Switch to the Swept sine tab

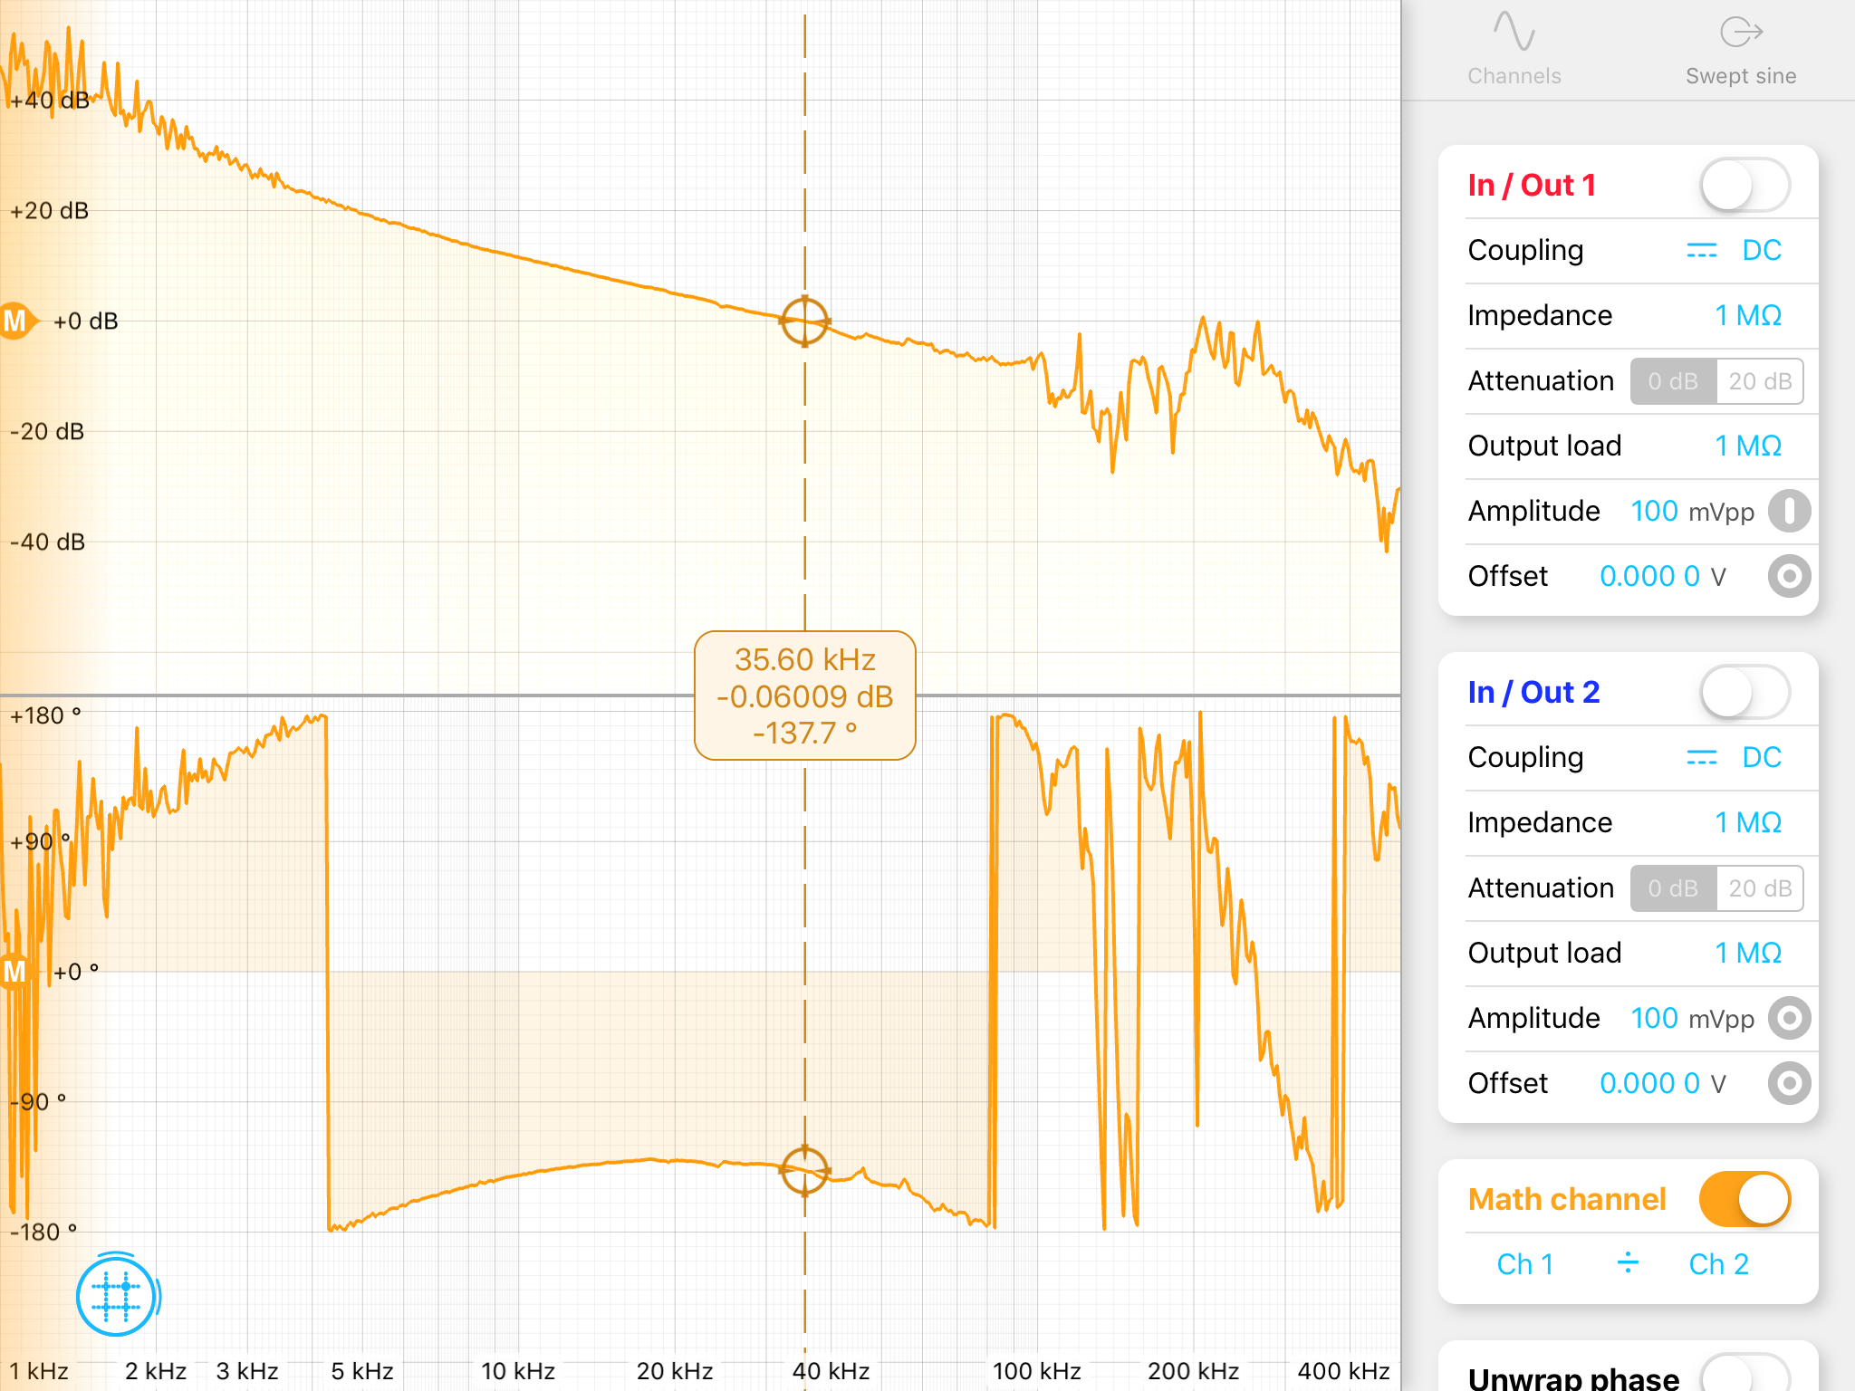(1741, 50)
